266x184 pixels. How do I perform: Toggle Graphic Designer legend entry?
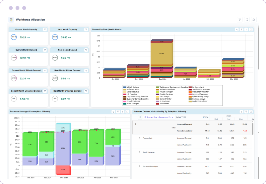(x=165, y=94)
